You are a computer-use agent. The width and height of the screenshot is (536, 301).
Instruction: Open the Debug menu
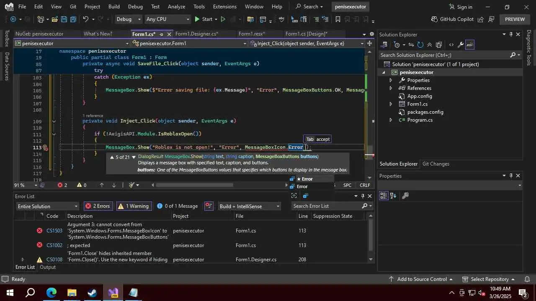tap(135, 7)
